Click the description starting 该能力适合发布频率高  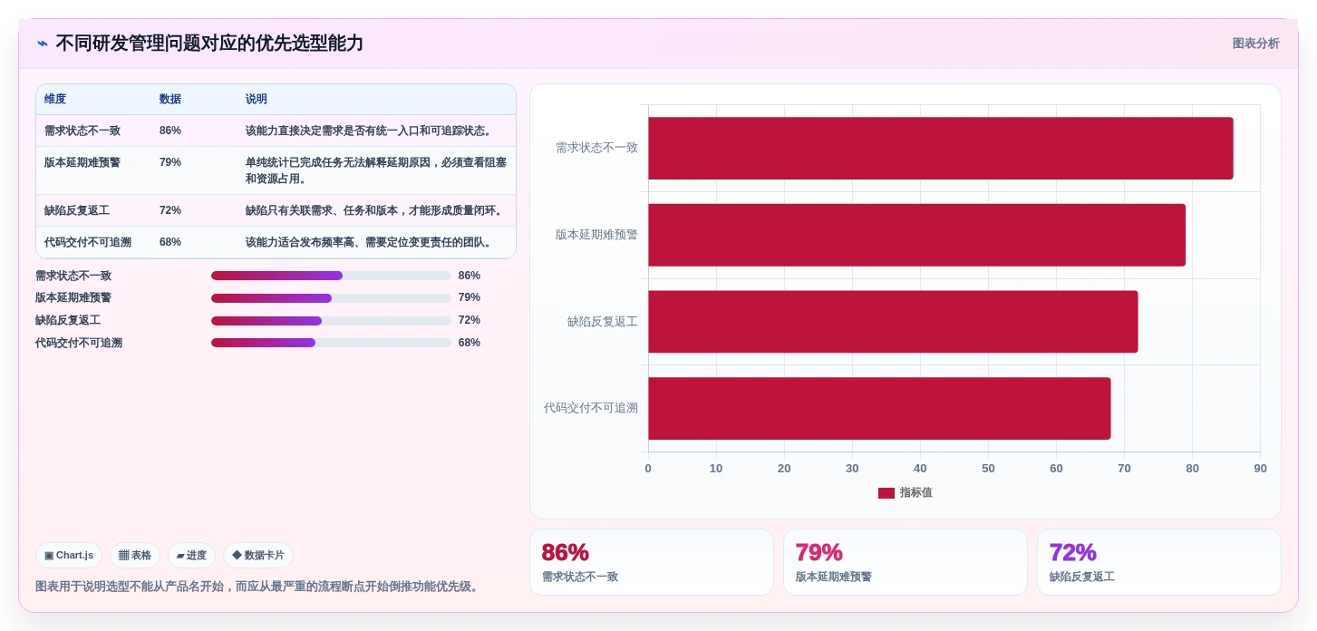coord(370,242)
